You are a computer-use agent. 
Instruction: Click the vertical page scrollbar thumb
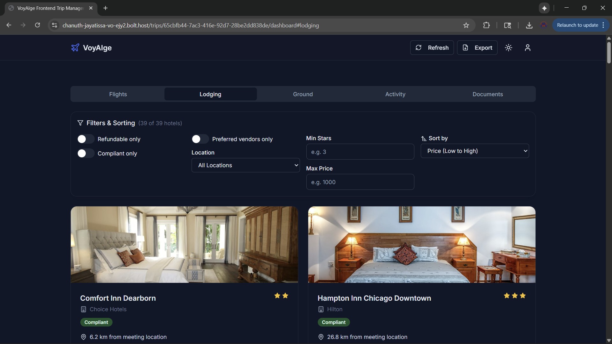[x=608, y=53]
